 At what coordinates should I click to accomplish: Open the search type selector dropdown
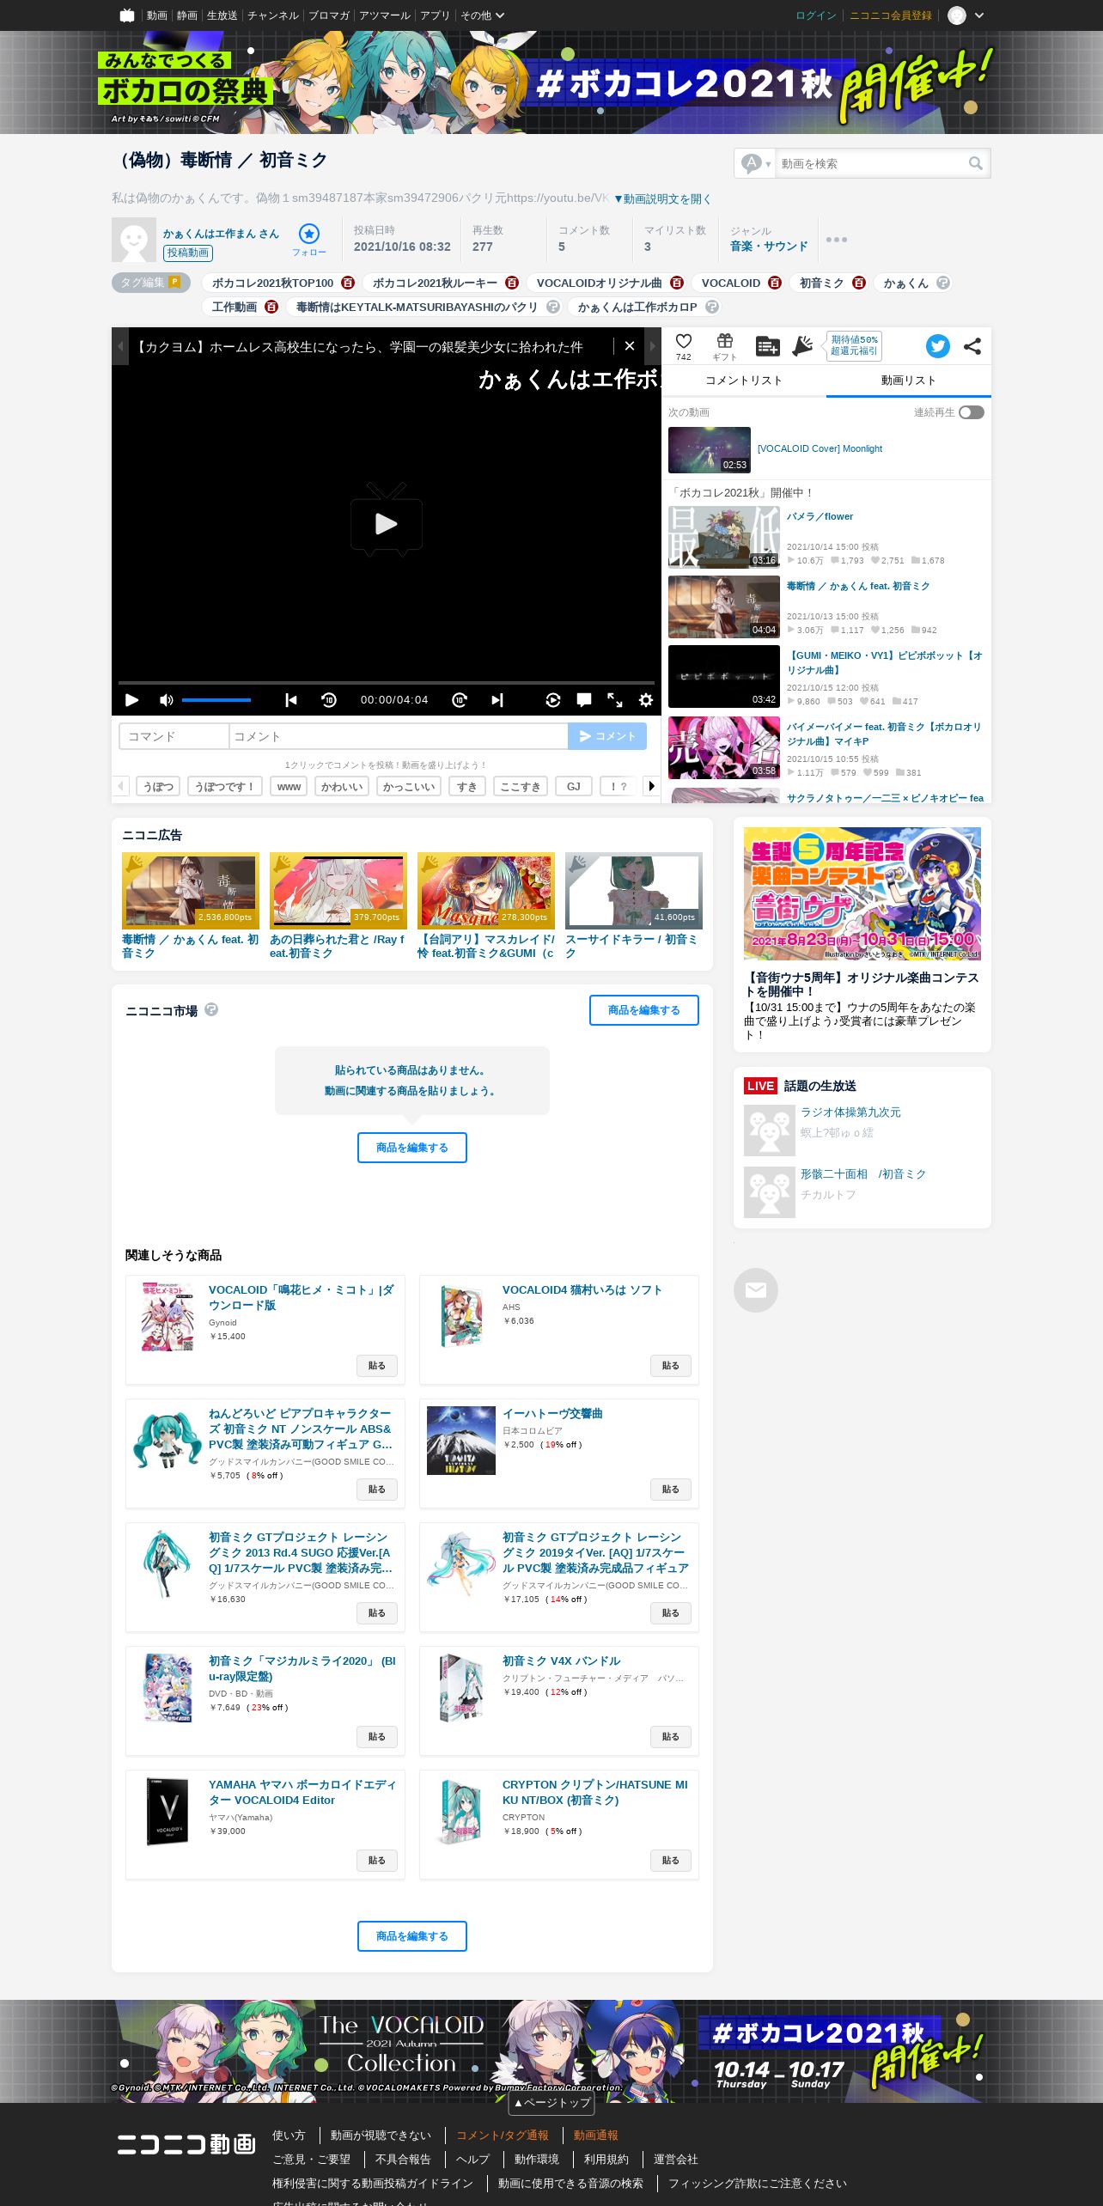[x=756, y=163]
